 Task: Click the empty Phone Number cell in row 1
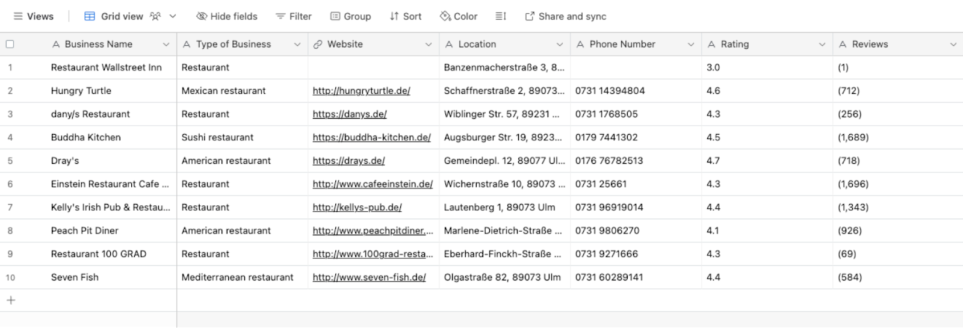[x=636, y=67]
